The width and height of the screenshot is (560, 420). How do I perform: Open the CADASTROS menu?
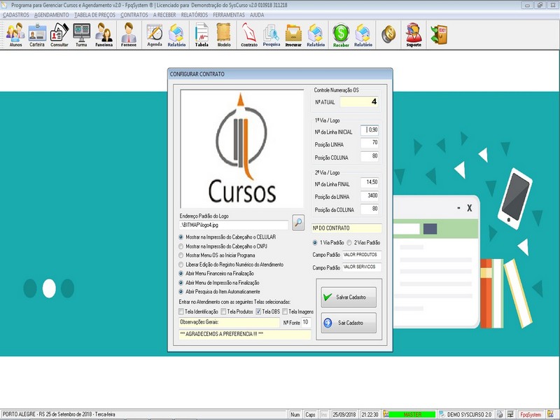[x=15, y=15]
